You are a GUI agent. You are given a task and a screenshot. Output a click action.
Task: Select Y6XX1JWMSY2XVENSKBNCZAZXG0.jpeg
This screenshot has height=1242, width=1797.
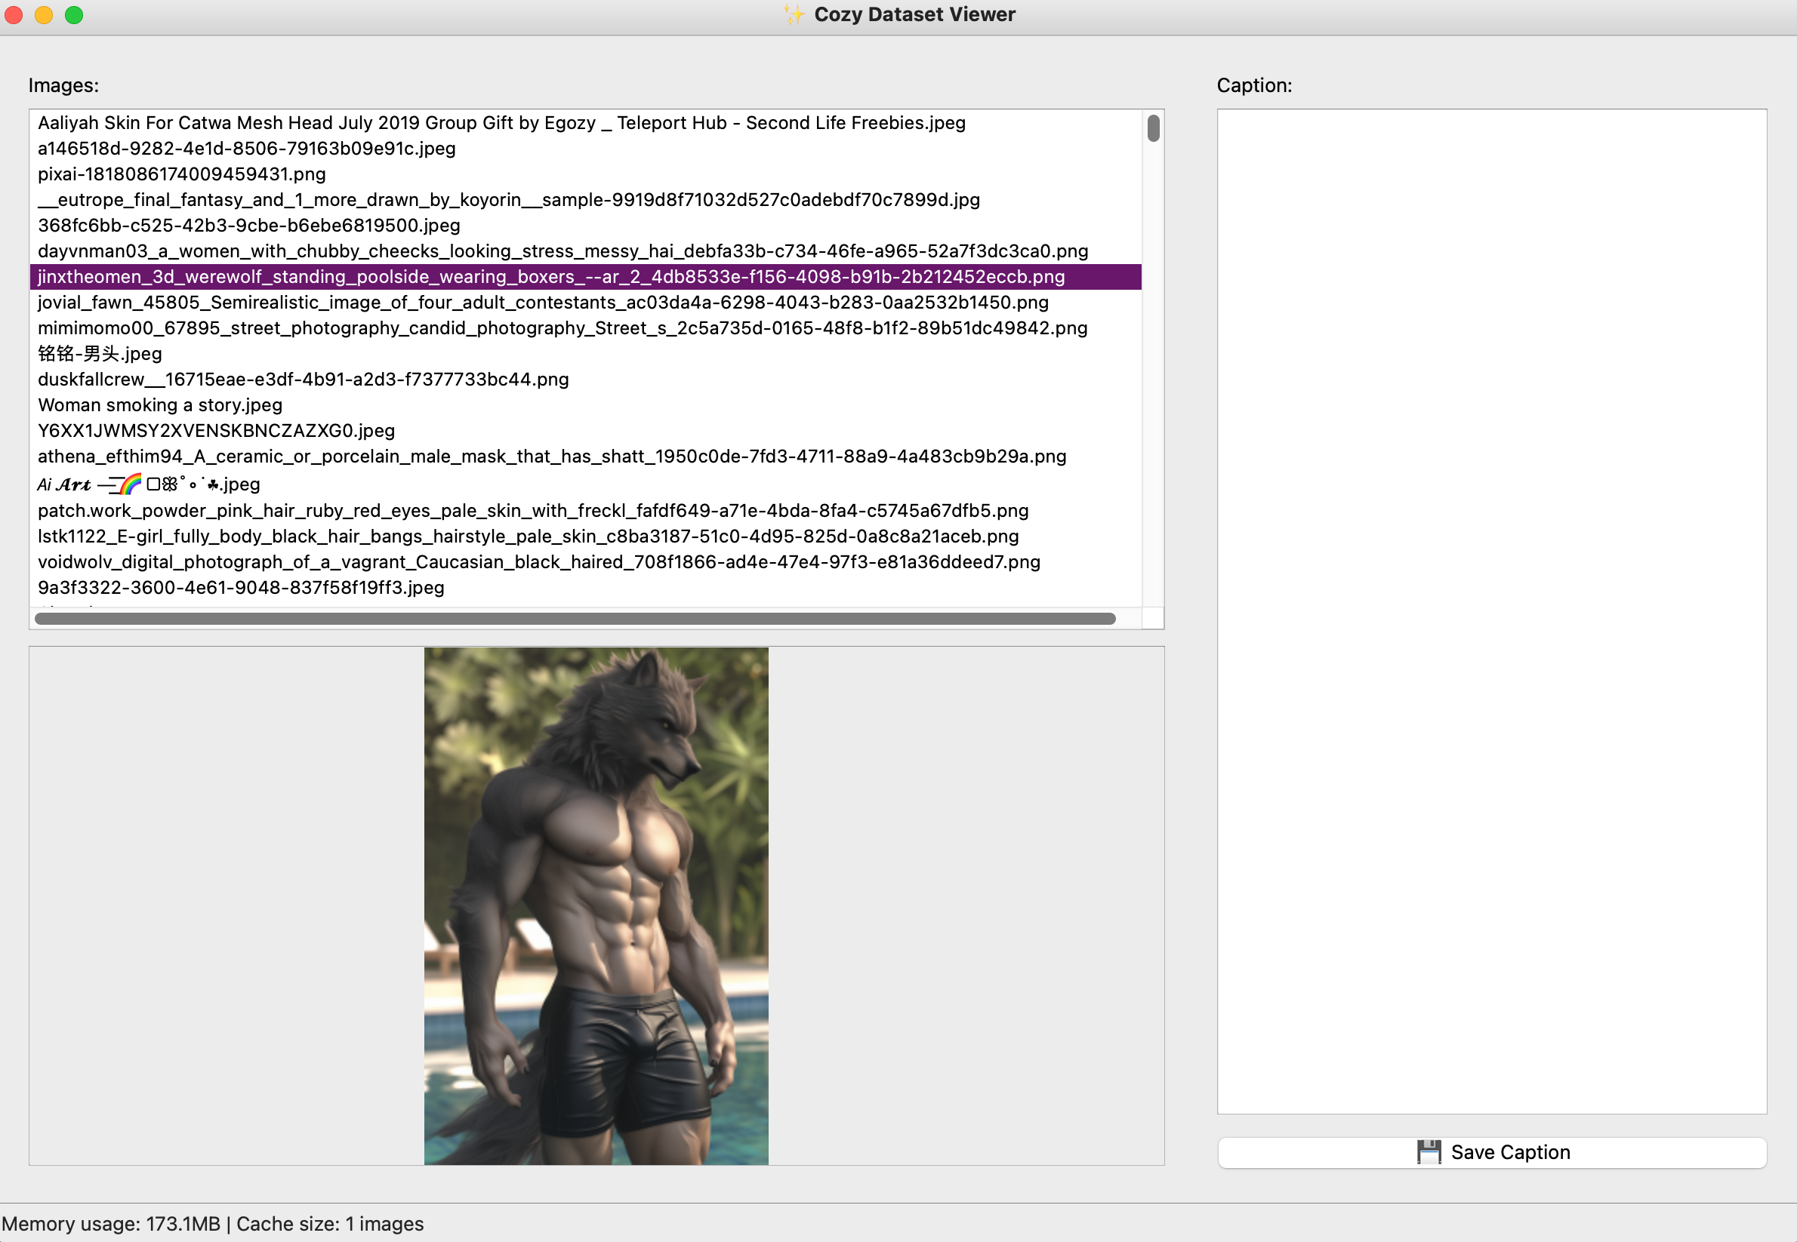tap(216, 431)
